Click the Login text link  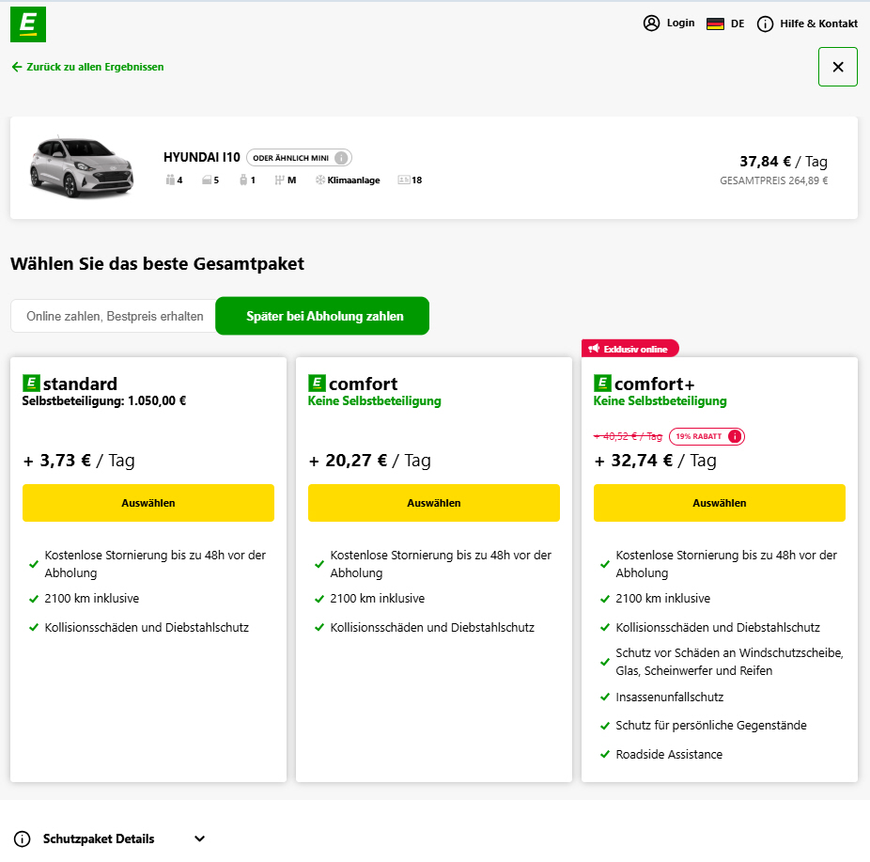click(x=681, y=23)
